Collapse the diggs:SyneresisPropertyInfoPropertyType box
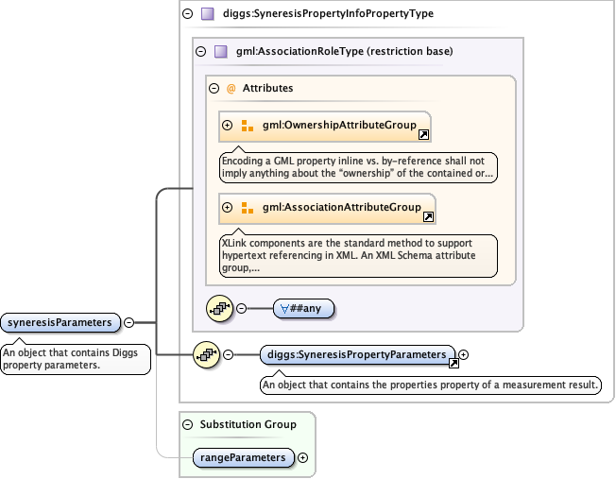This screenshot has height=479, width=616. click(x=187, y=14)
